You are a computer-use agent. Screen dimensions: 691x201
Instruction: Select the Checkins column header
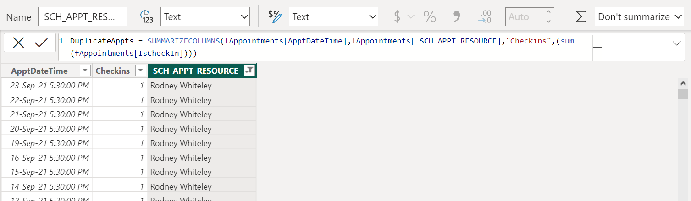(112, 71)
